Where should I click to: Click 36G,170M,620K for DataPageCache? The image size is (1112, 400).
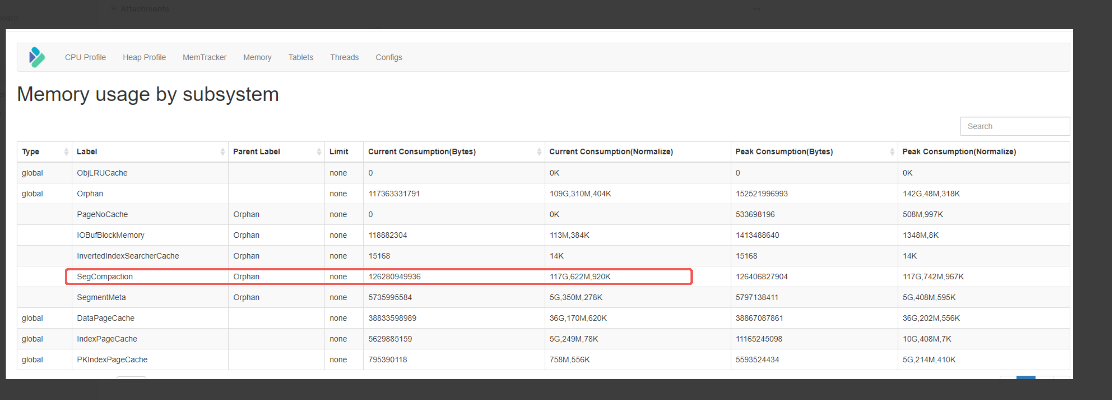(x=578, y=318)
